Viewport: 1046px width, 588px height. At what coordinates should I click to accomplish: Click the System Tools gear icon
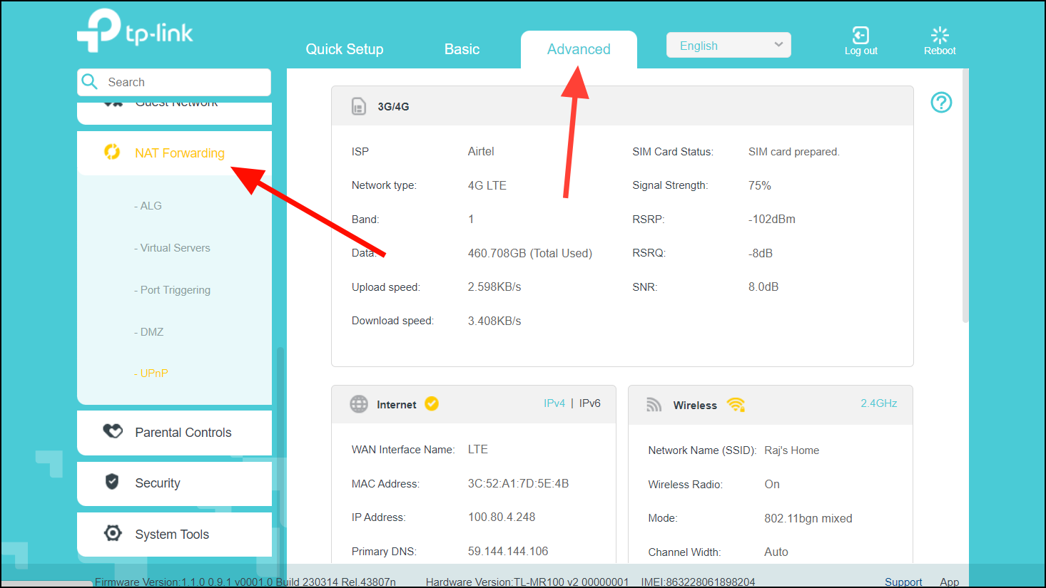pos(113,533)
